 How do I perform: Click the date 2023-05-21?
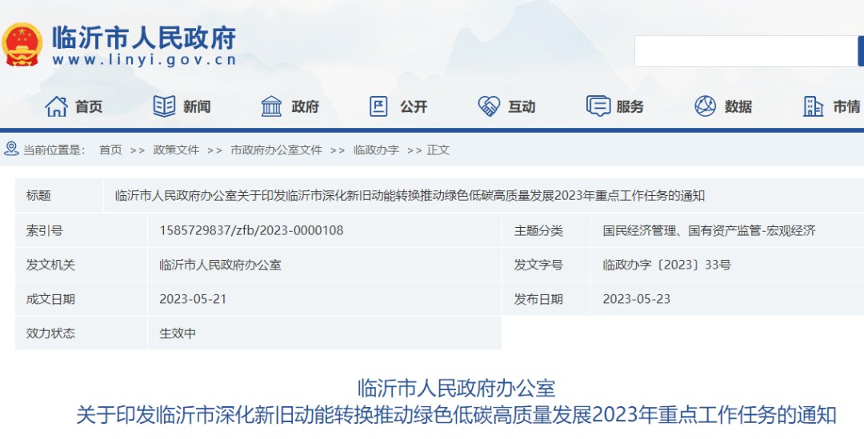coord(193,299)
